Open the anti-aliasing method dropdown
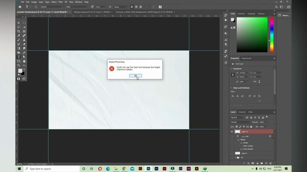This screenshot has height=172, width=307. tap(120, 7)
